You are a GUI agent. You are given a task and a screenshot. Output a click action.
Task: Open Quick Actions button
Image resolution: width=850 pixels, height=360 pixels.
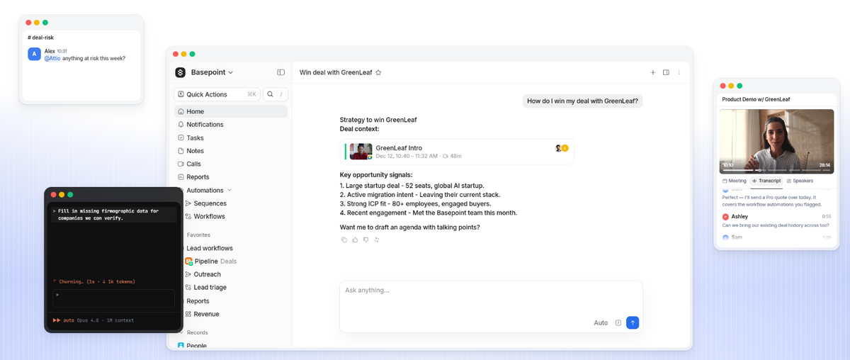coord(217,94)
